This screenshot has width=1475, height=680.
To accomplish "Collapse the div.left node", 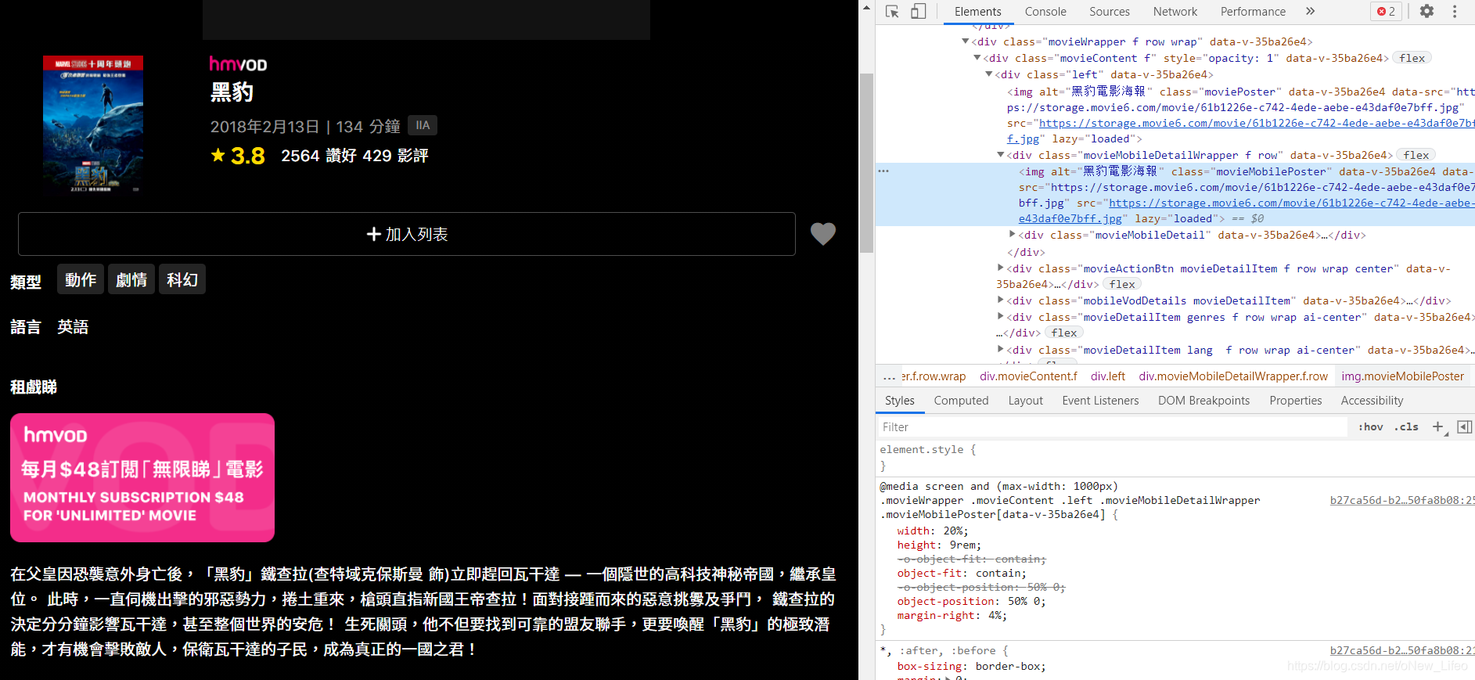I will (x=989, y=74).
